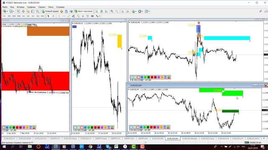Expand triangle beside EURUSD,M5 chart header
The width and height of the screenshot is (268, 150).
pos(129,22)
